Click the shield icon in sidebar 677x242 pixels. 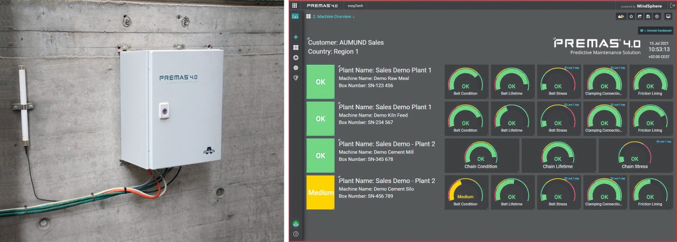pos(296,77)
